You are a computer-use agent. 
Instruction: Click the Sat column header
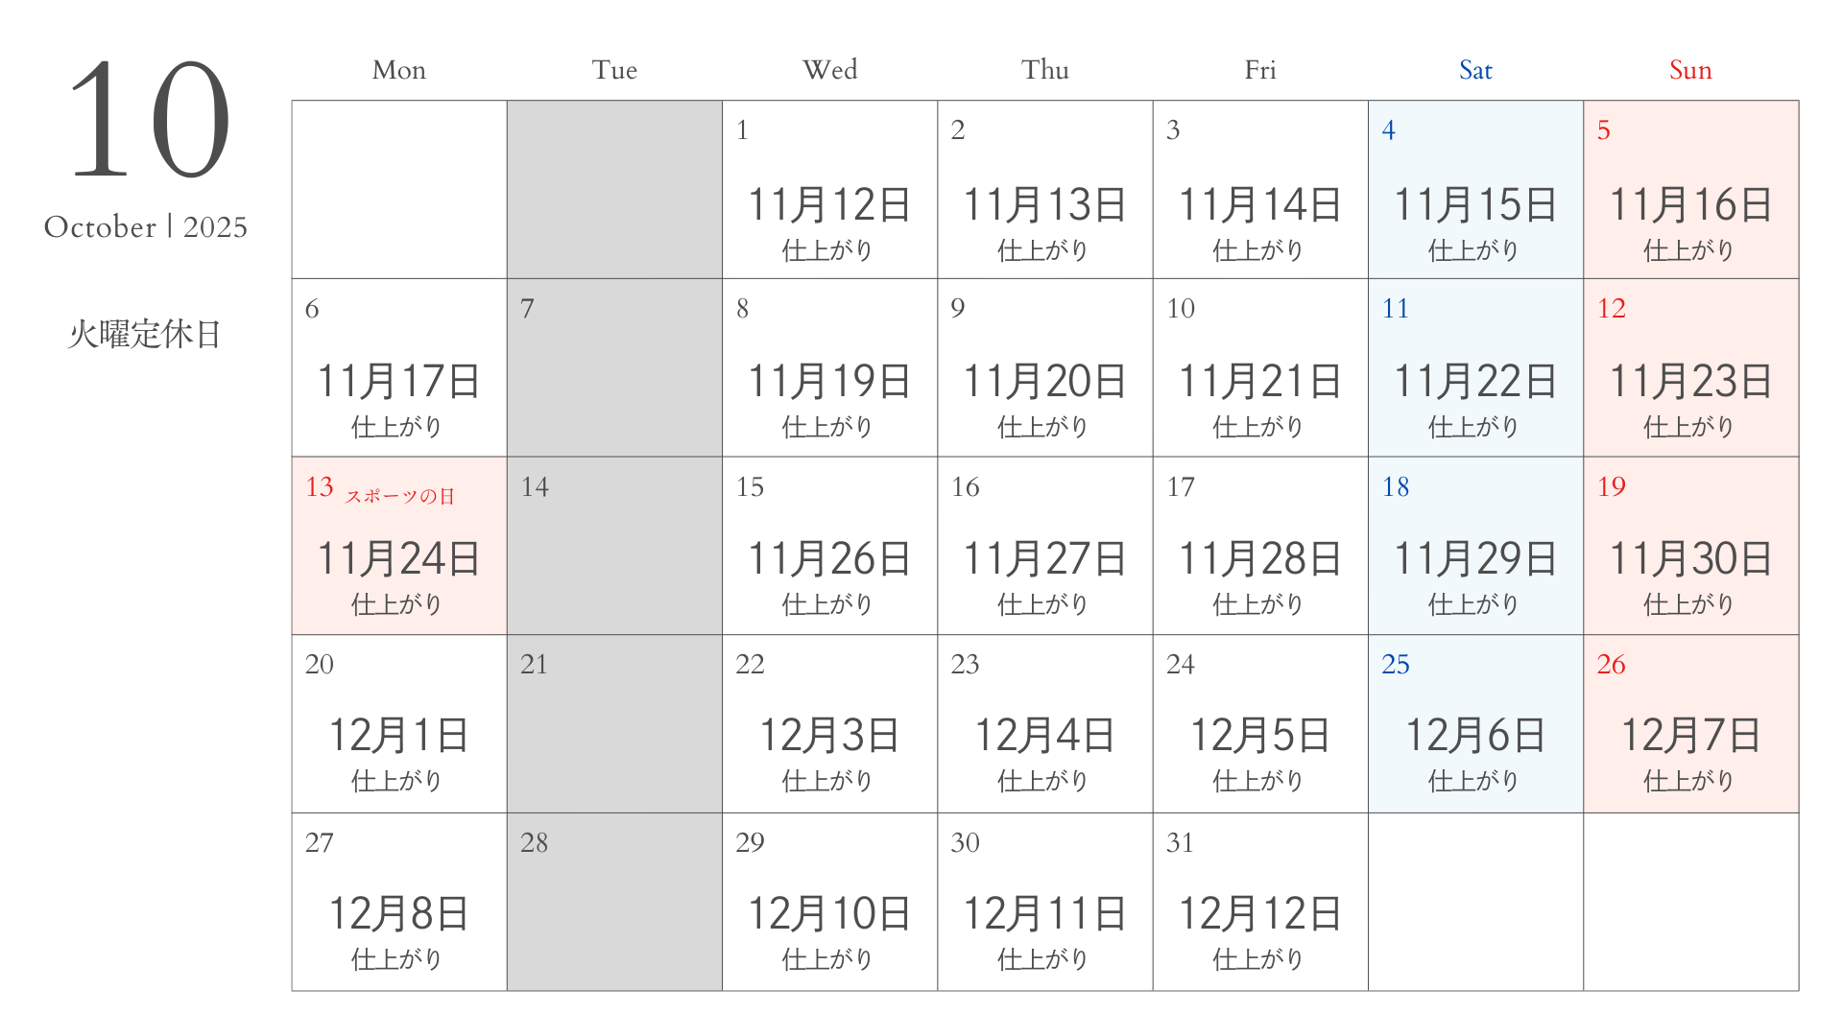click(x=1475, y=70)
